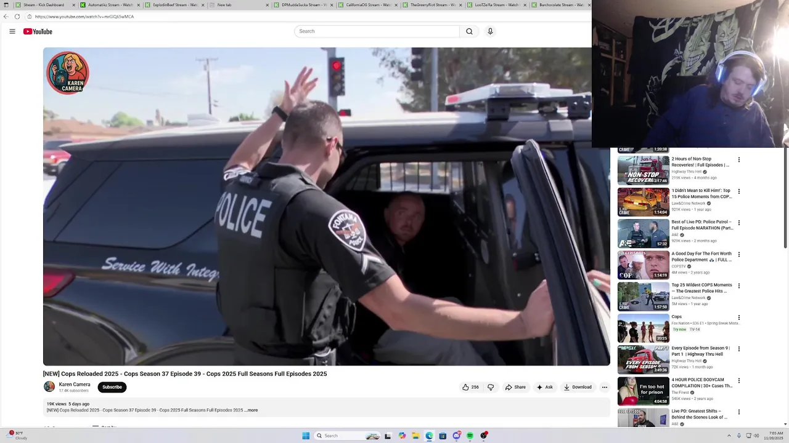Screen dimensions: 789x443
Task: Open OBS Studio taskbar icon
Action: [x=484, y=436]
